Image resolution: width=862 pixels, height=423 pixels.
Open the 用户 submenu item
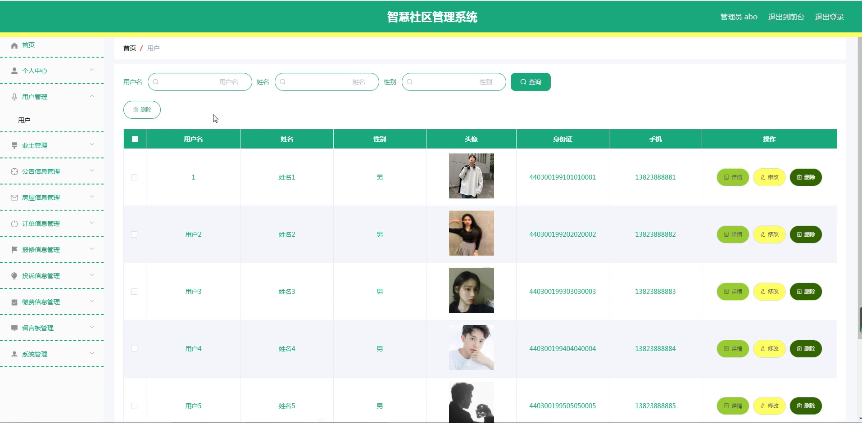click(24, 120)
